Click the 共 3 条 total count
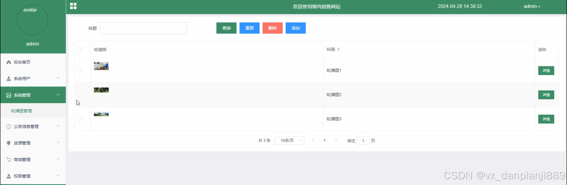 pos(264,141)
